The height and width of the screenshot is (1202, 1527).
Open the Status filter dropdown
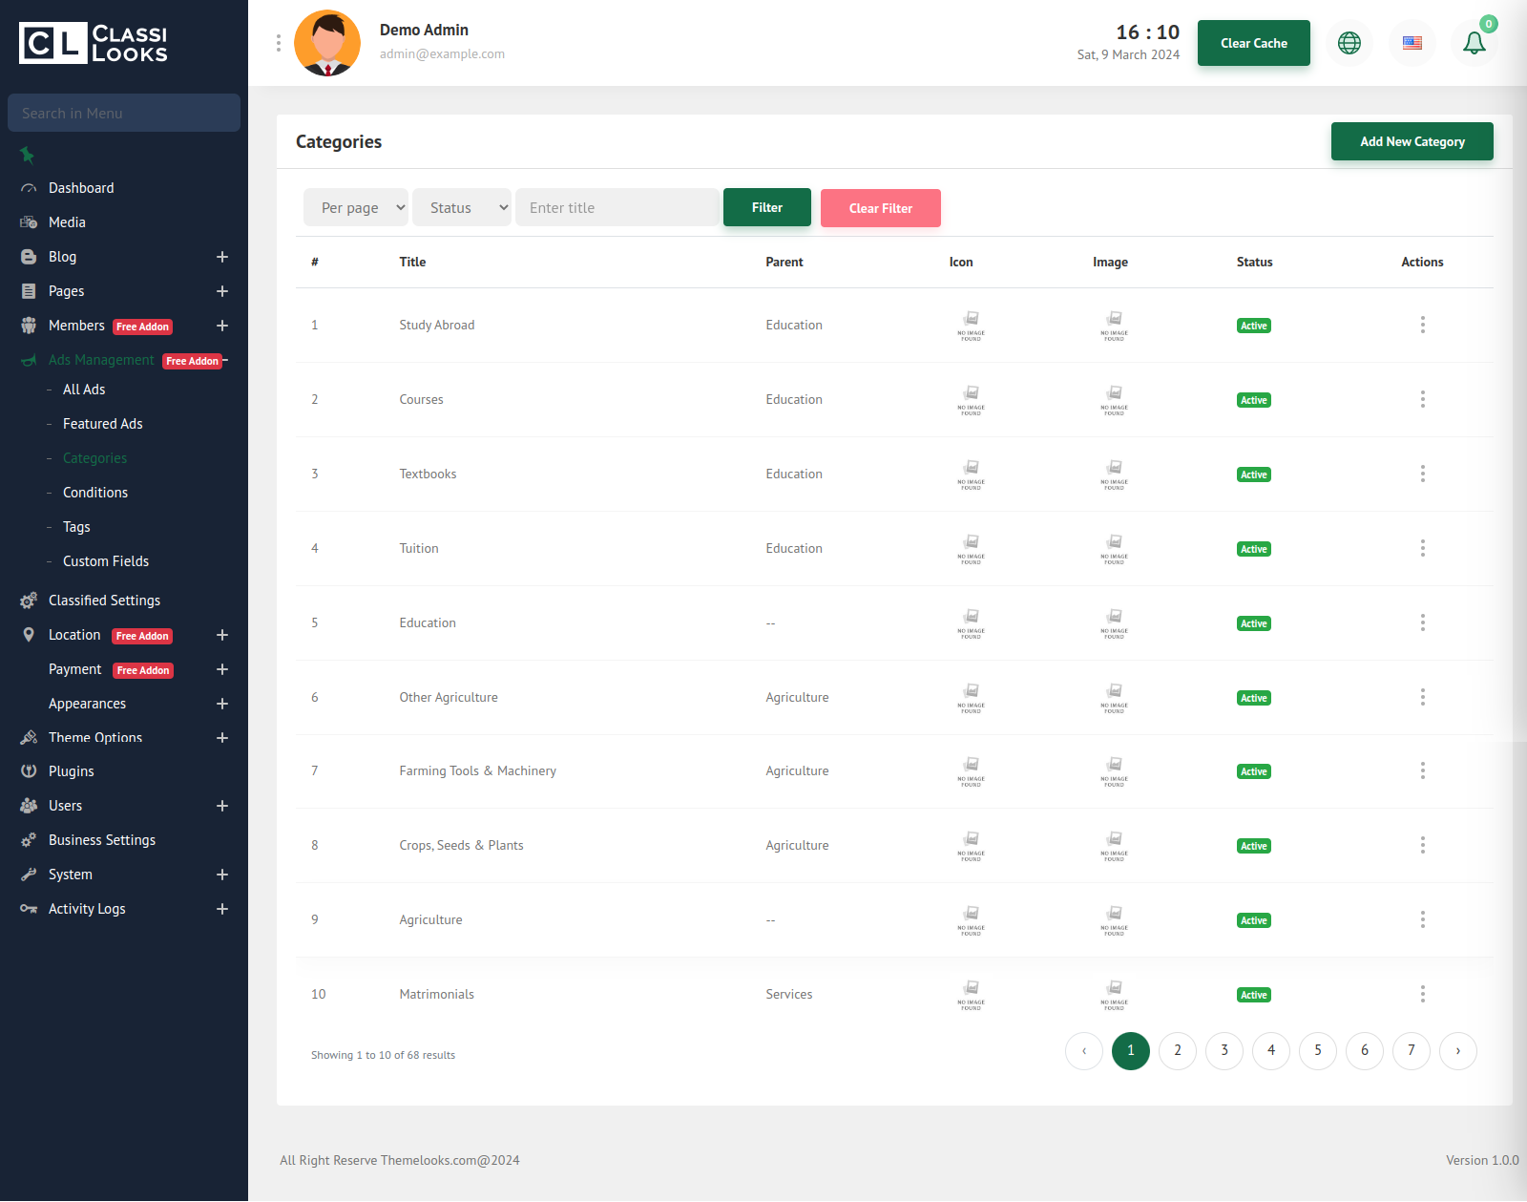[462, 207]
